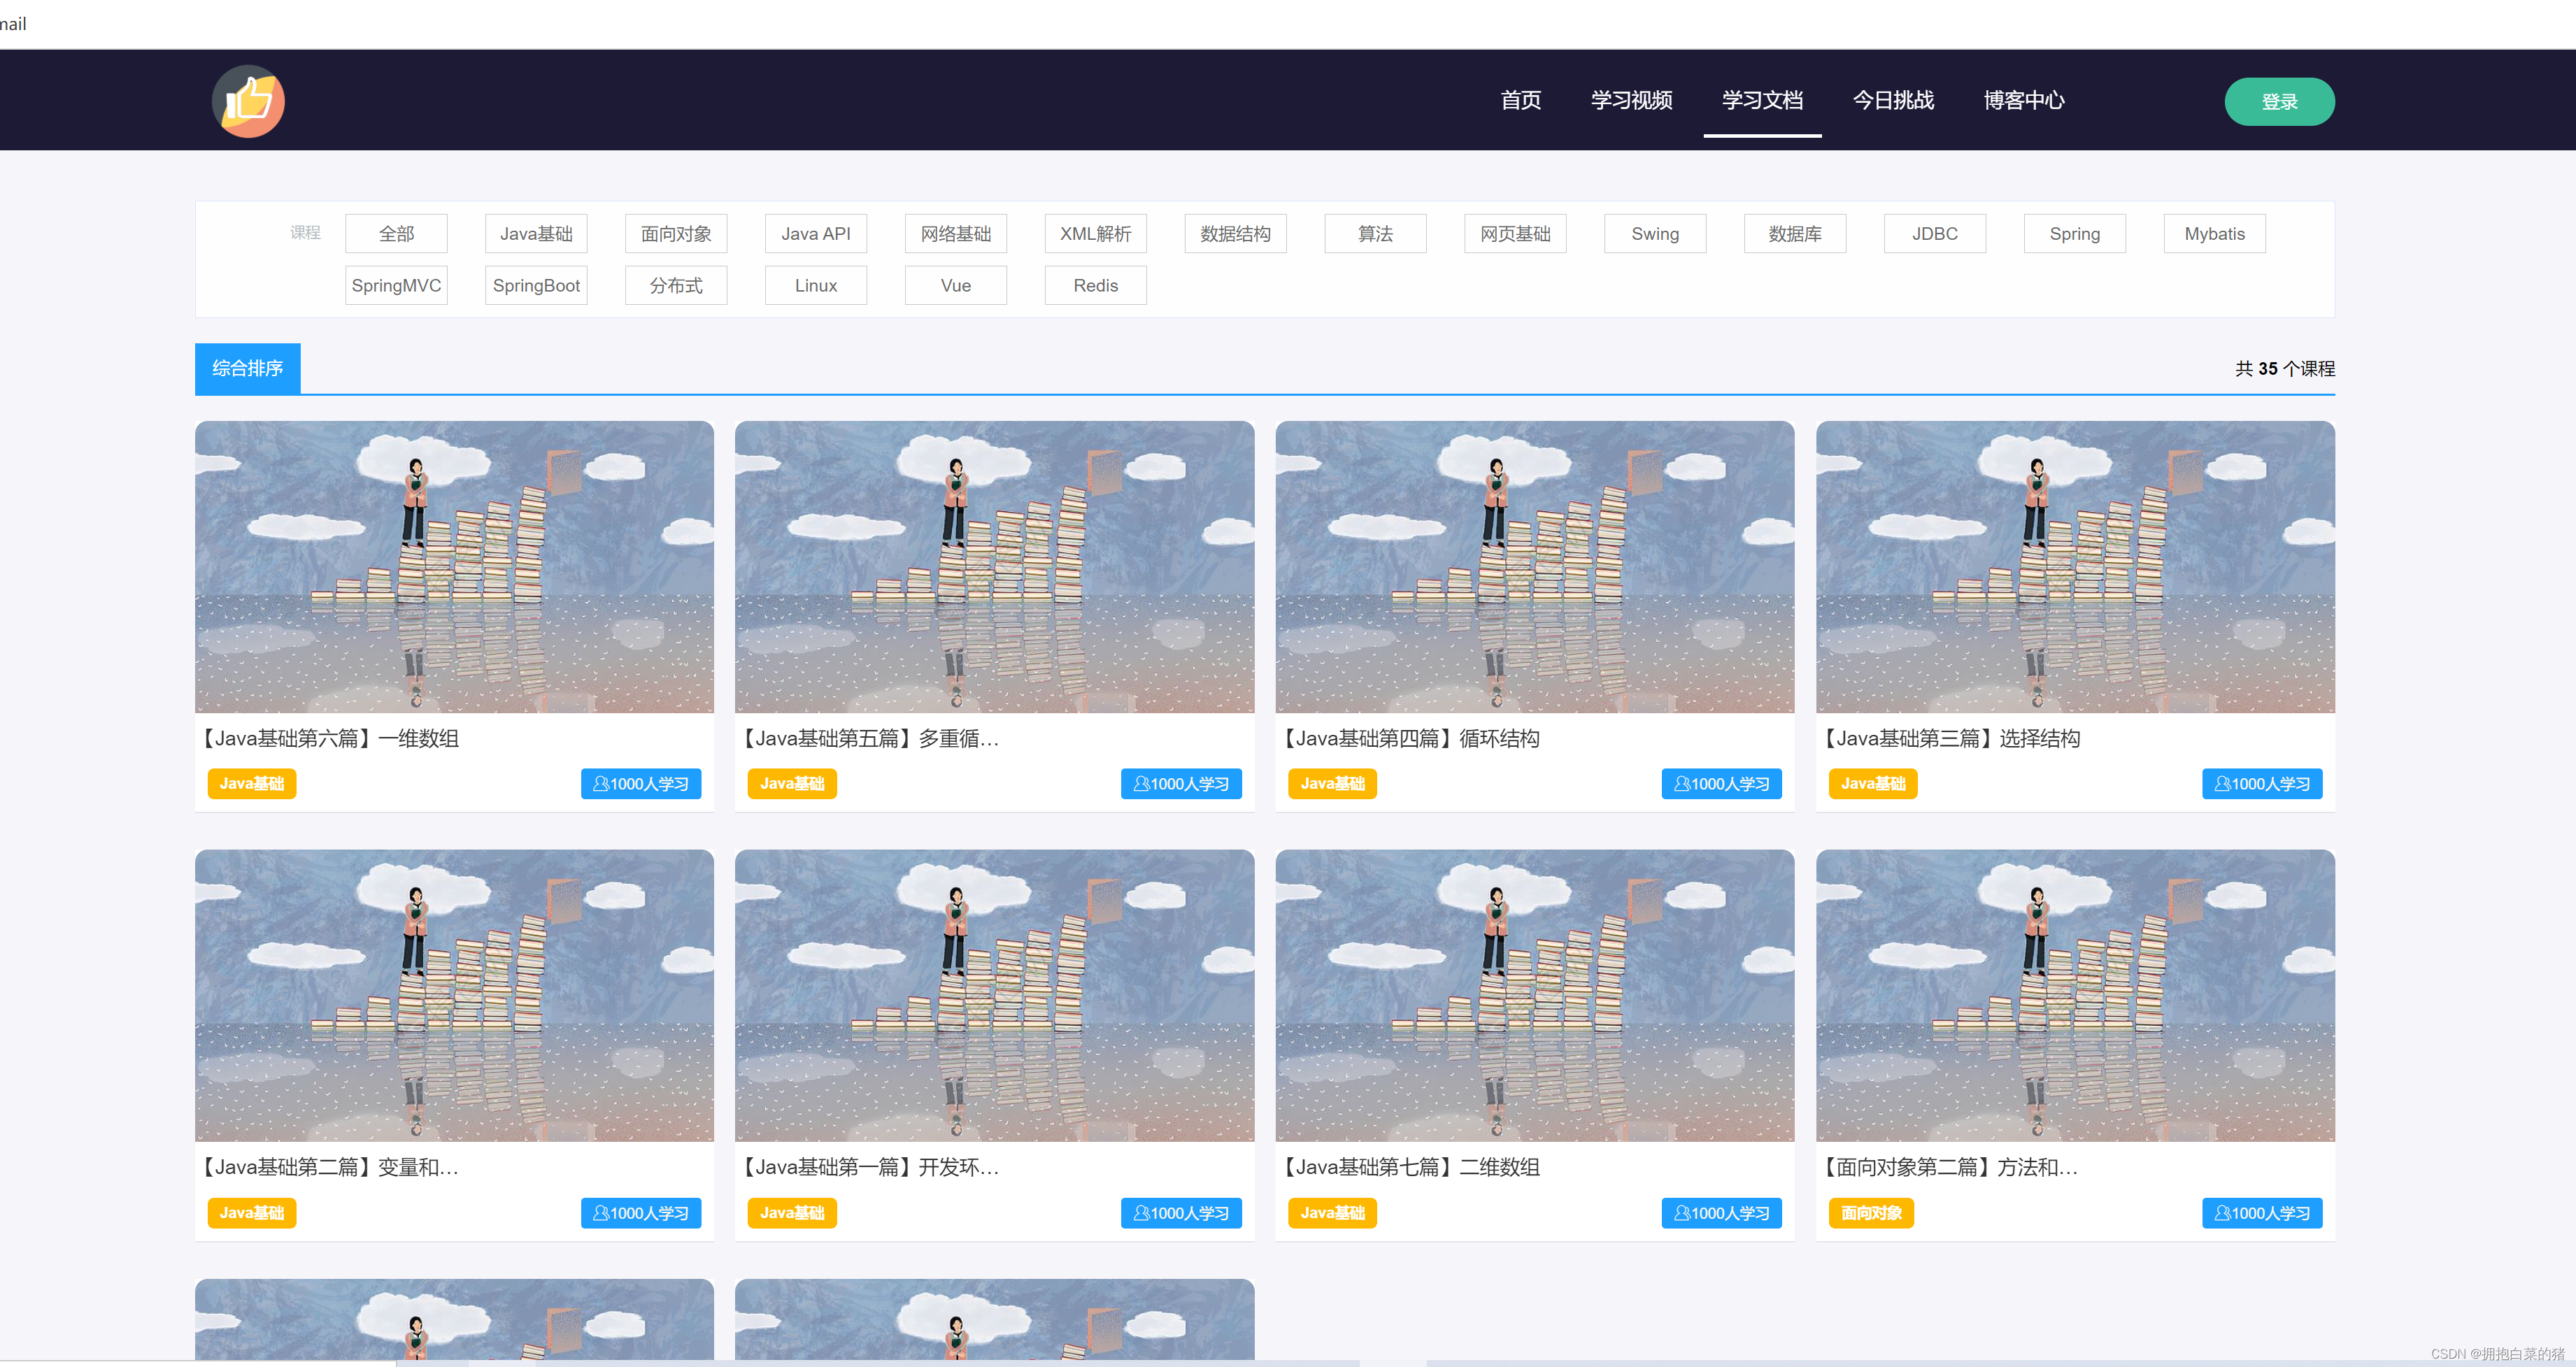Filter courses by SpringBoot
The width and height of the screenshot is (2576, 1367).
point(536,286)
